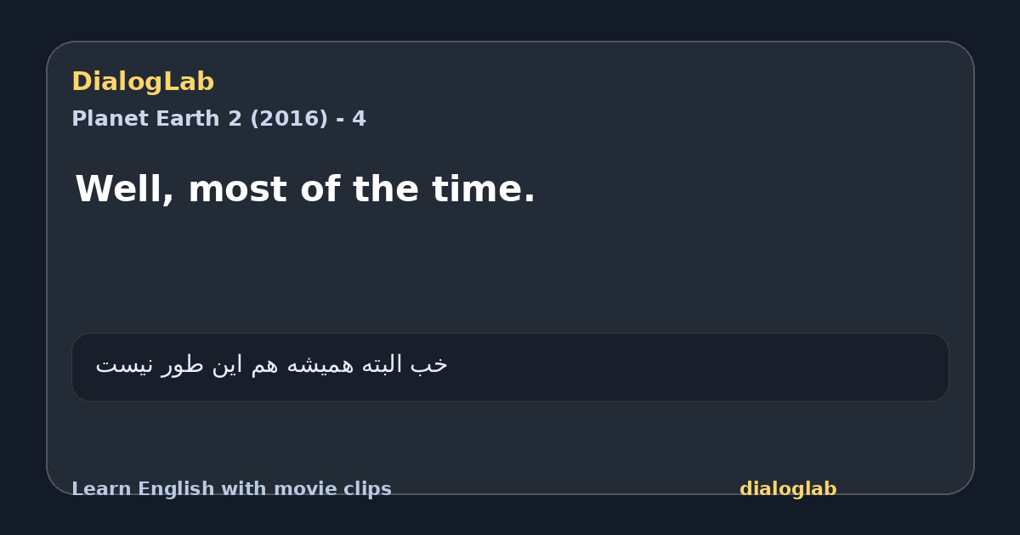Select the word "Well," in the sentence
Screen dimensions: 1020x535
coord(125,189)
